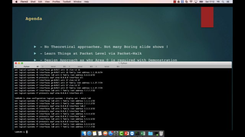245x137 pixels.
Task: Open Camtasia from the Dock
Action: tap(121, 134)
